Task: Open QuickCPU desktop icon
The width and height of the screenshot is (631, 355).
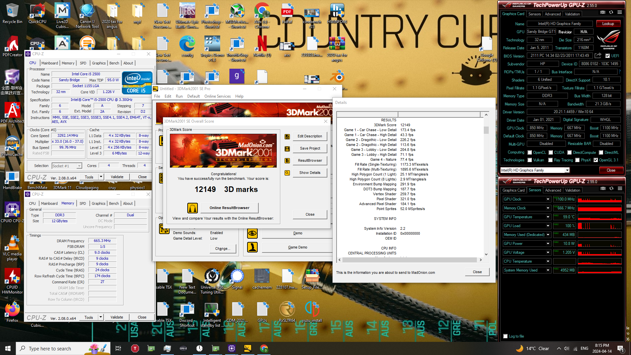Action: [x=37, y=13]
